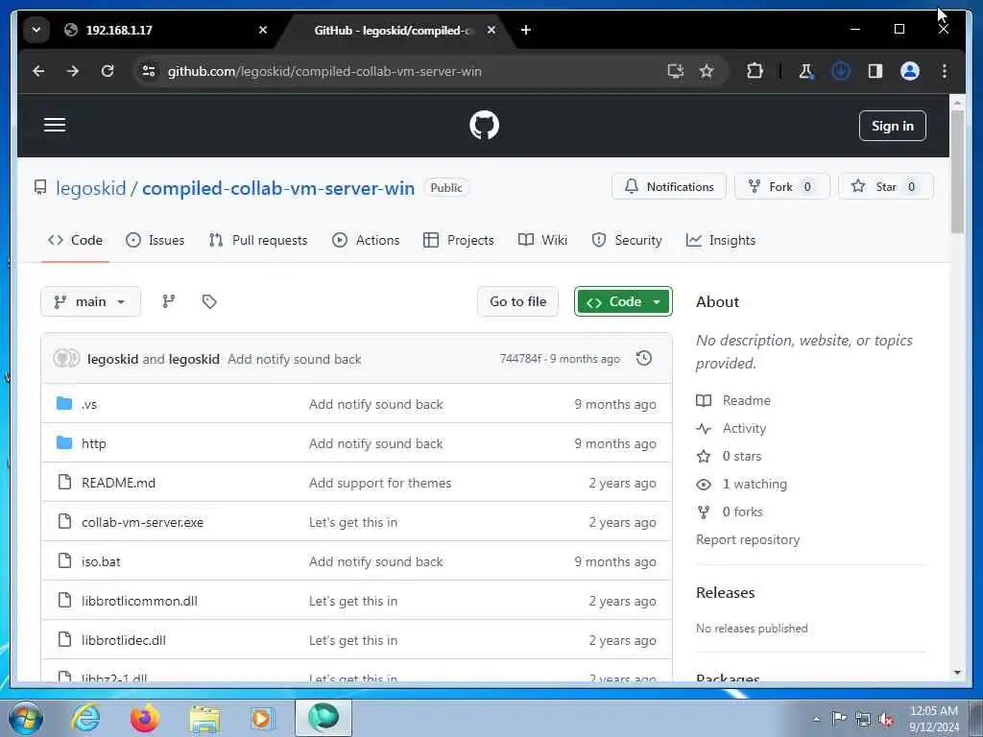Click the muted volume tray icon
Image resolution: width=983 pixels, height=737 pixels.
tap(886, 720)
